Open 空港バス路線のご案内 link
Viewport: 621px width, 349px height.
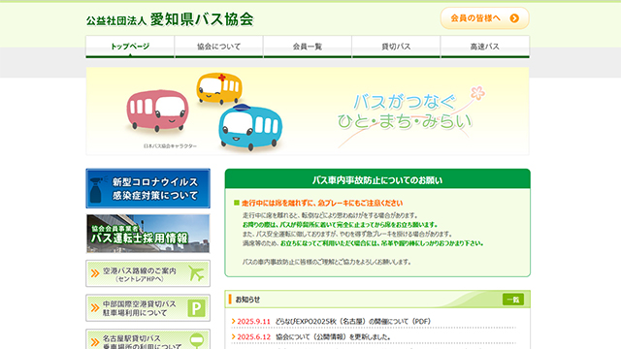(148, 273)
